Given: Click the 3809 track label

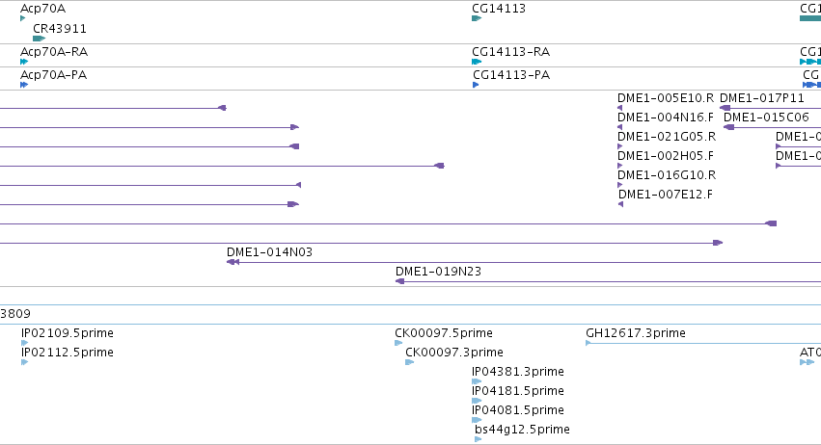Looking at the screenshot, I should [15, 314].
